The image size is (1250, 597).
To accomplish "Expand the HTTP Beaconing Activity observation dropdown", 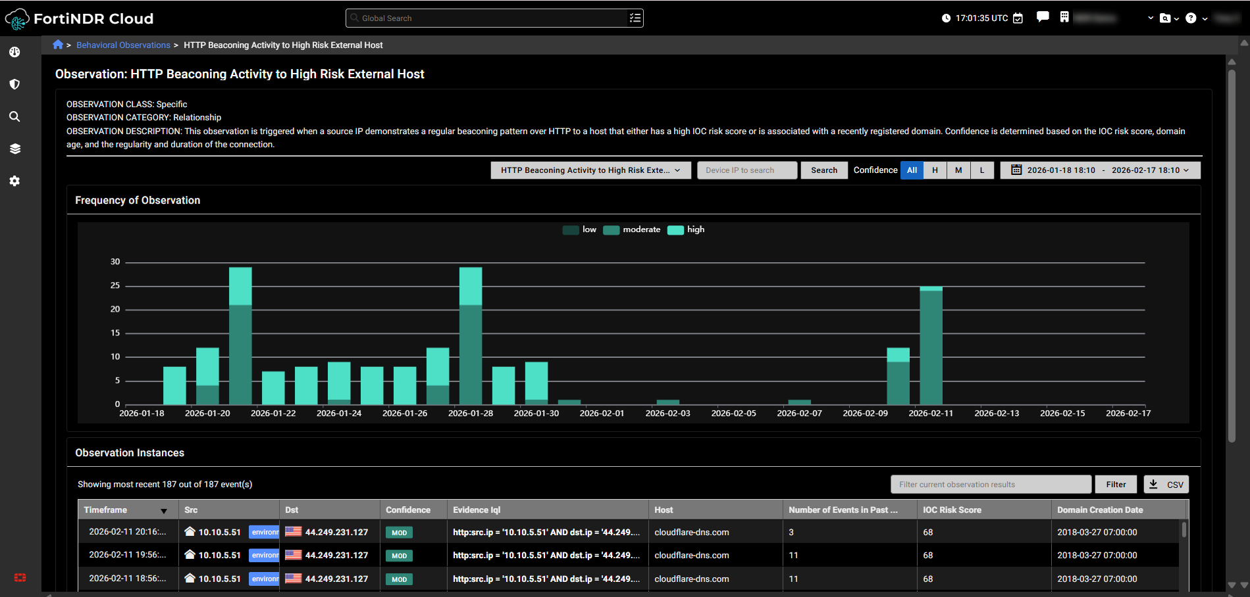I will click(590, 170).
